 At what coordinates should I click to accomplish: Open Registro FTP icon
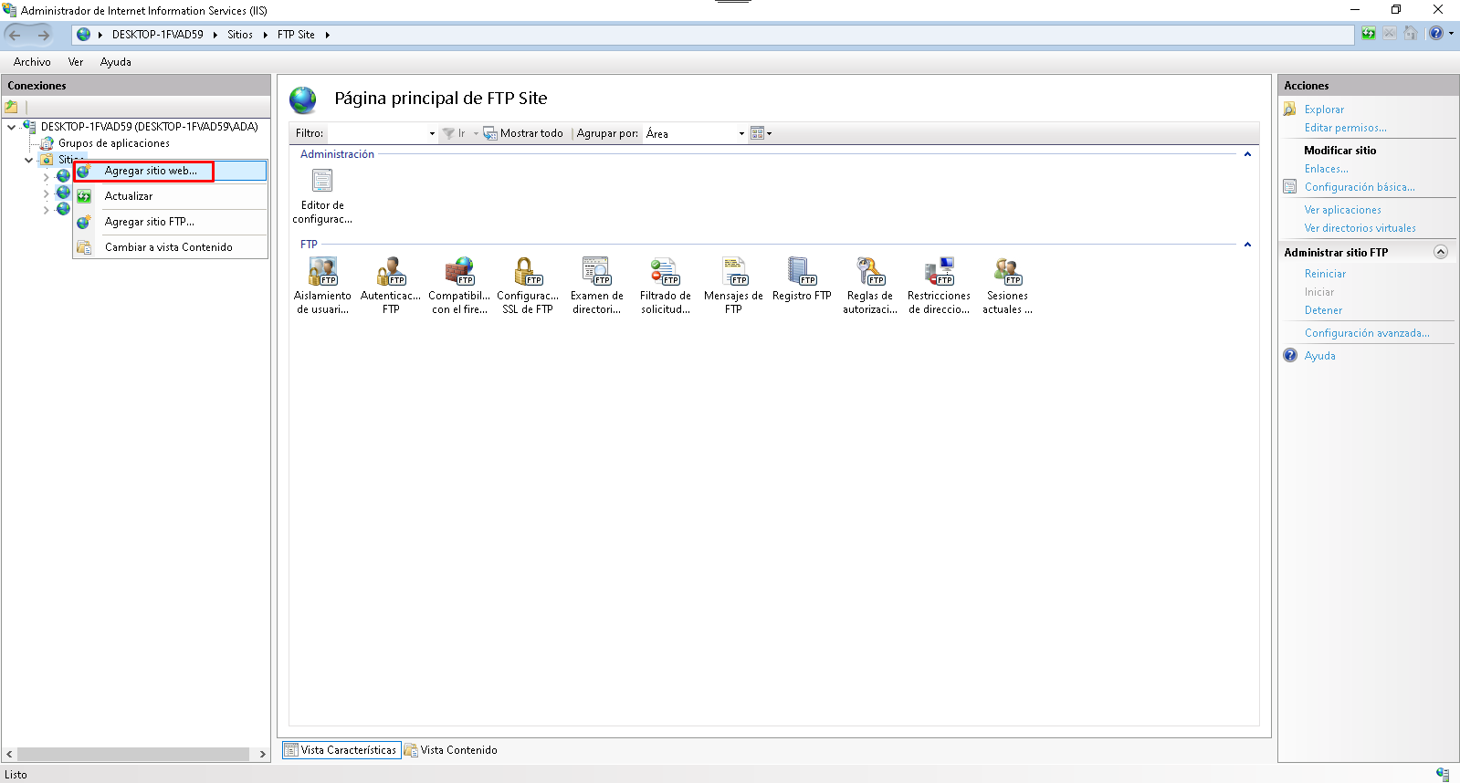(802, 272)
